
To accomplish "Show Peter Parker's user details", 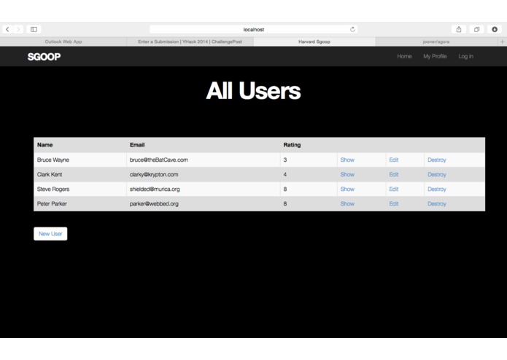I will pos(347,204).
